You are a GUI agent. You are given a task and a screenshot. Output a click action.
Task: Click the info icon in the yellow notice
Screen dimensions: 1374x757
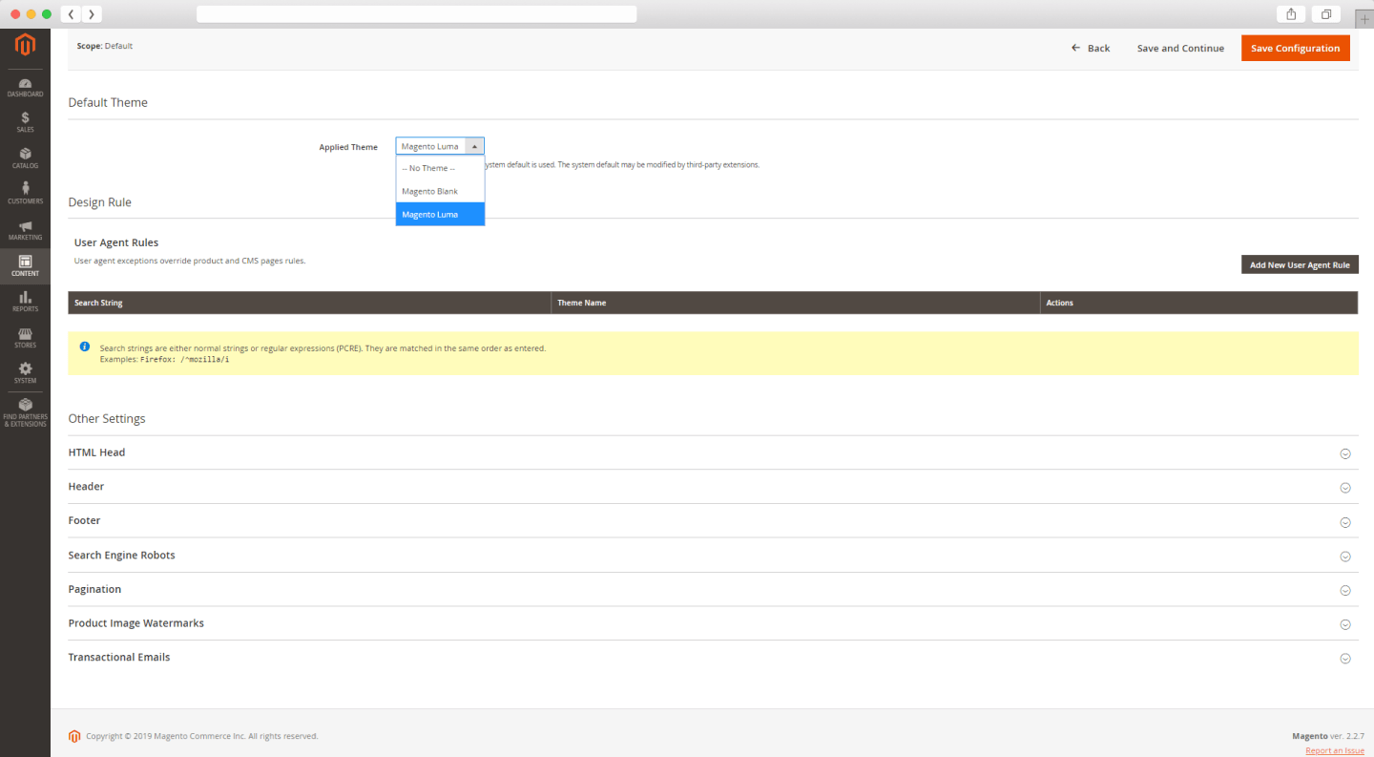pyautogui.click(x=85, y=347)
